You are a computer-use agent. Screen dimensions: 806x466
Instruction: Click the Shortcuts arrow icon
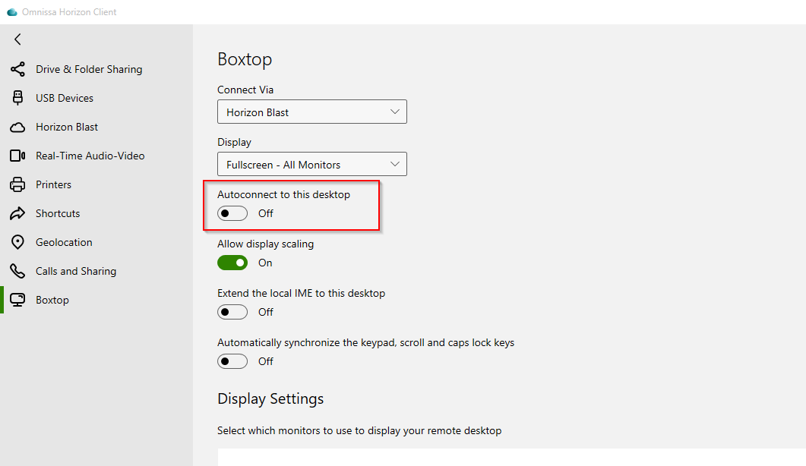tap(17, 213)
